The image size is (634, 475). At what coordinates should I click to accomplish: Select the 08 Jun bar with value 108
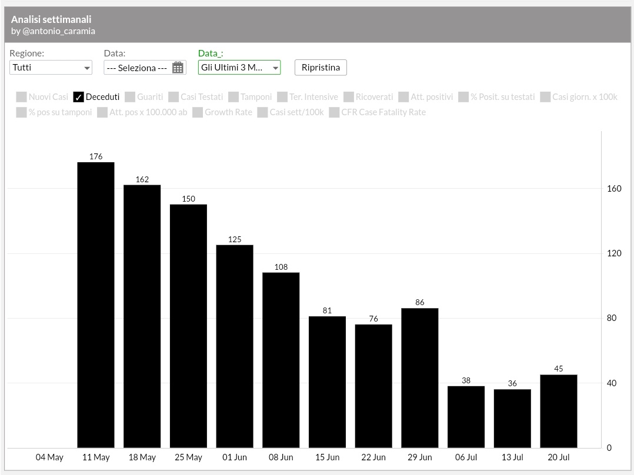tap(281, 360)
